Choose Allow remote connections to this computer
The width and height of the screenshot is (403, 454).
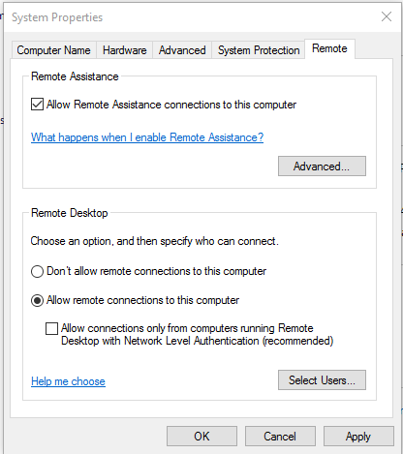coord(37,300)
